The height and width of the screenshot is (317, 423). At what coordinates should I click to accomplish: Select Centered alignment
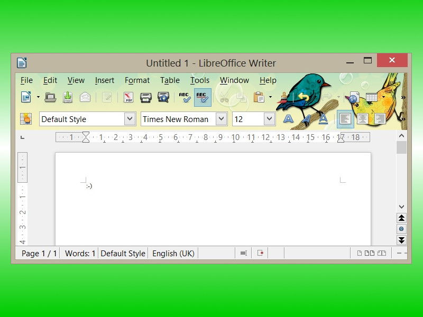coord(362,118)
